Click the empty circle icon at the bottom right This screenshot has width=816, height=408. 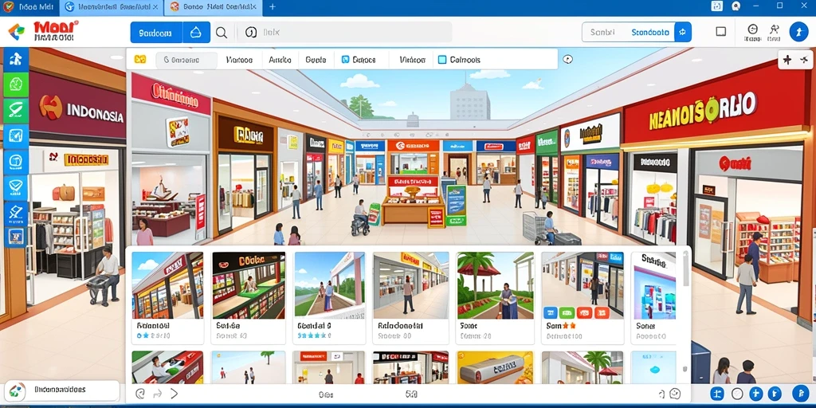737,394
